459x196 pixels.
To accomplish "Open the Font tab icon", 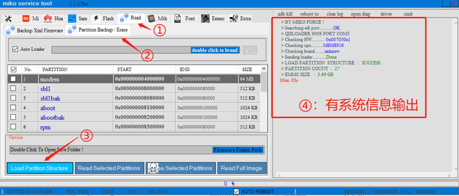I will pos(177,19).
